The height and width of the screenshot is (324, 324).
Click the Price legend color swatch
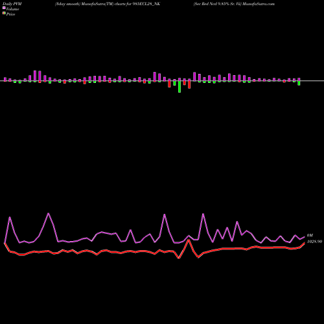pyautogui.click(x=4, y=13)
